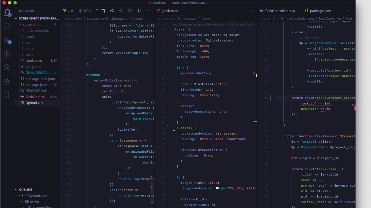
Task: Open more actions menu in TaskController editor group
Action: coord(348,11)
